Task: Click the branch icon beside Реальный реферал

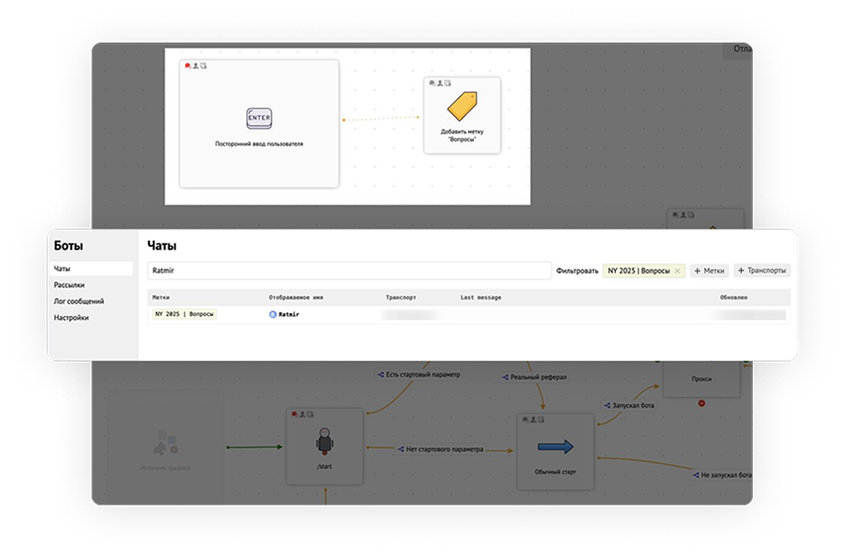Action: (505, 378)
